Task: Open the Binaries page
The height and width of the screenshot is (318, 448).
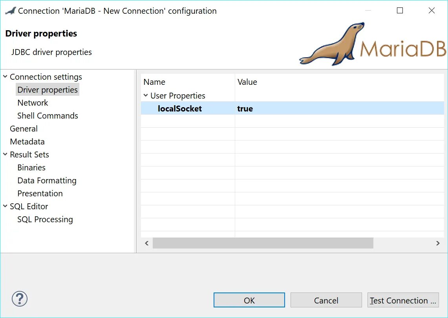Action: click(31, 167)
